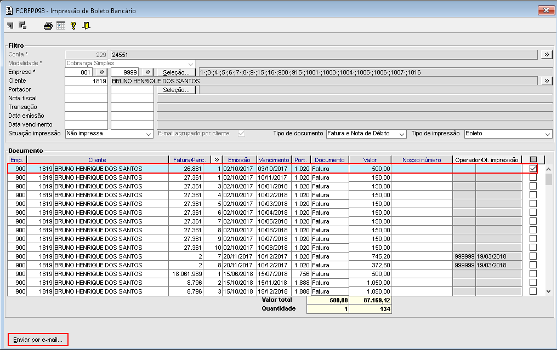Click the first Data vencimento input field
Viewport: 557px width, 350px height.
click(86, 124)
